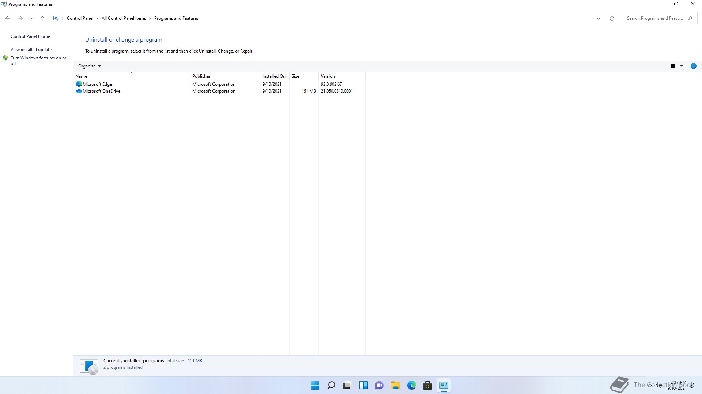Screen dimensions: 702x394
Task: Click OneDrive version 21.050.0310.0001 cell
Action: 337,91
